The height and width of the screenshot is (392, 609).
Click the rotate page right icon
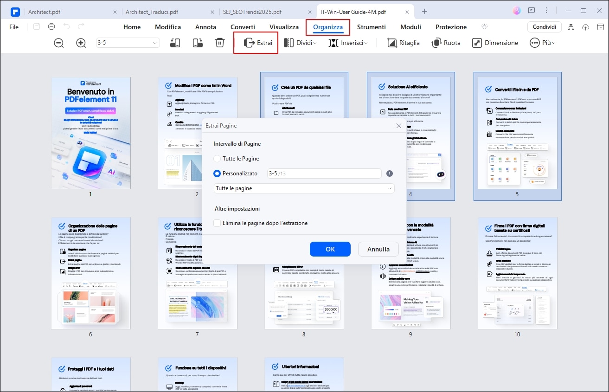click(198, 43)
